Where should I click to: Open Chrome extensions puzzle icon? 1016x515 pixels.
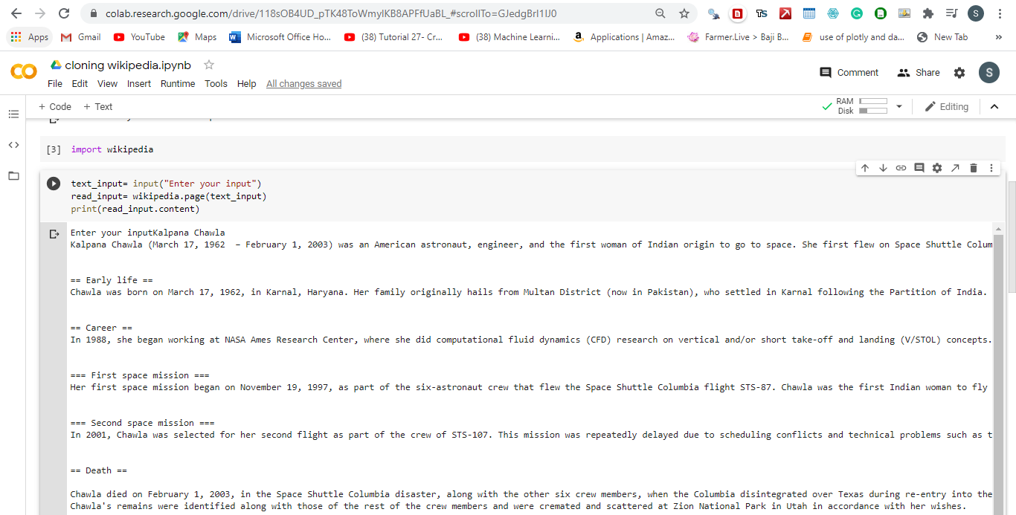coord(927,13)
